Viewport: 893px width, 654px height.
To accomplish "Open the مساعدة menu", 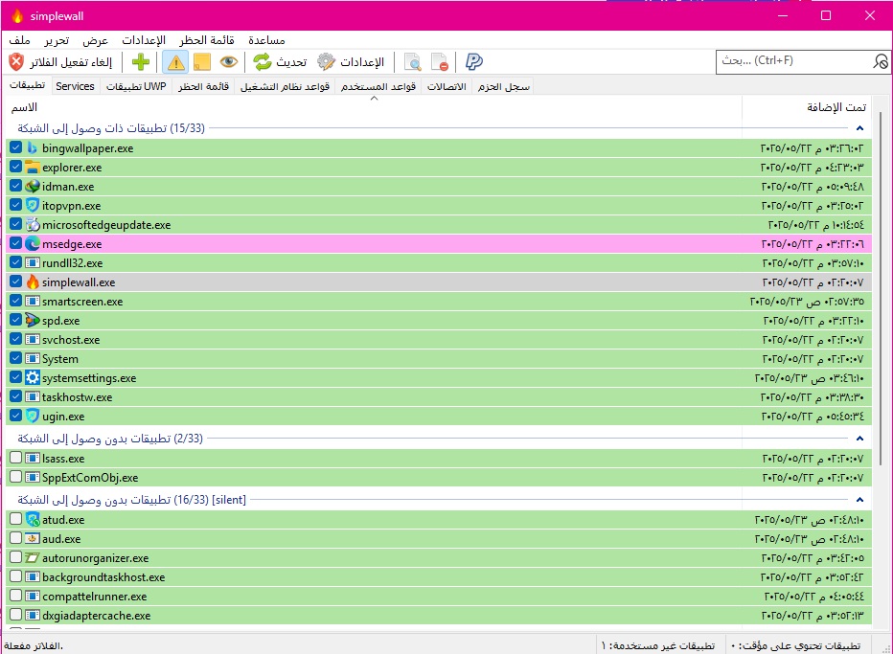I will click(x=266, y=40).
